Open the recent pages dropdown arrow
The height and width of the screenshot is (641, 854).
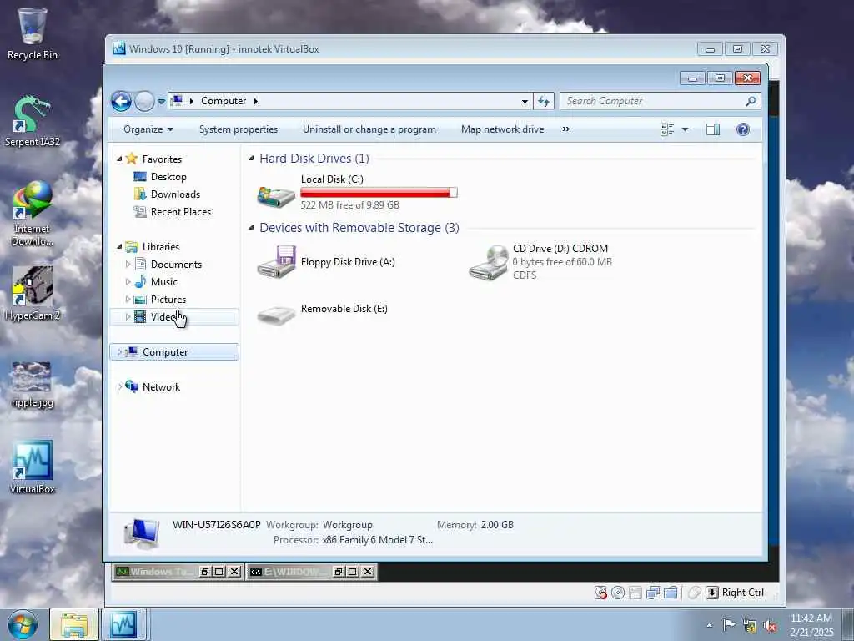coord(161,101)
